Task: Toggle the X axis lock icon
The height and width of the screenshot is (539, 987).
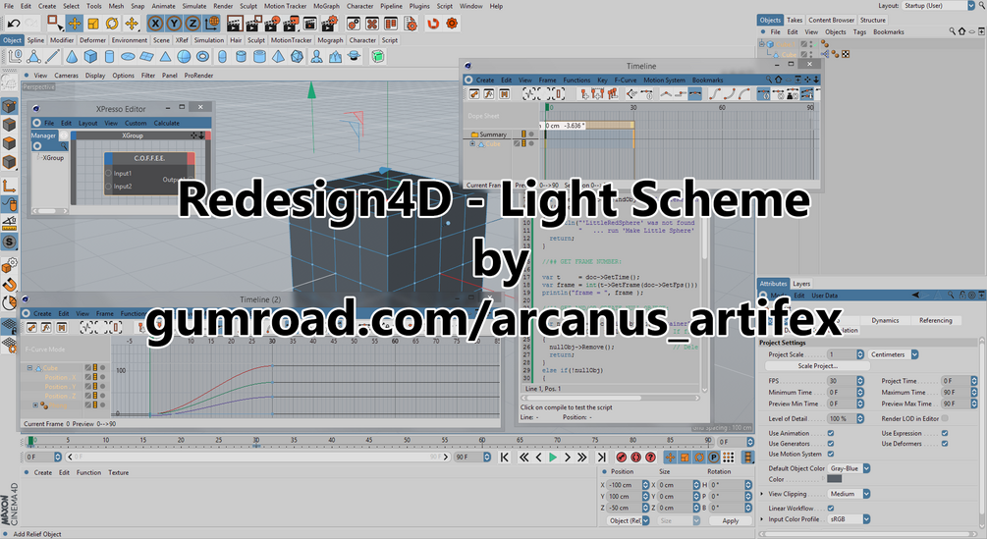Action: coord(155,24)
